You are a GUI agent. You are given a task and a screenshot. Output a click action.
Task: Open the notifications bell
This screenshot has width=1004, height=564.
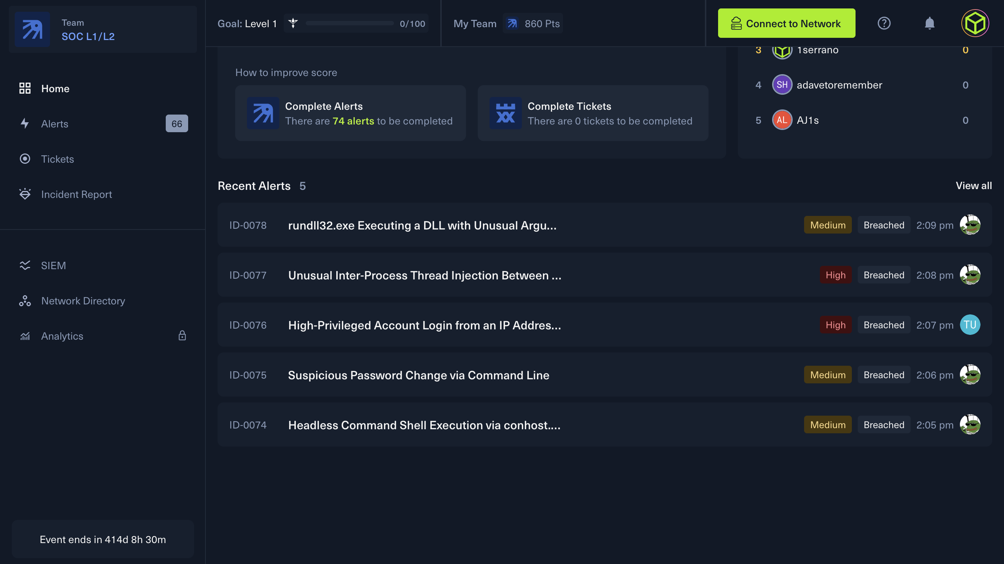click(929, 23)
